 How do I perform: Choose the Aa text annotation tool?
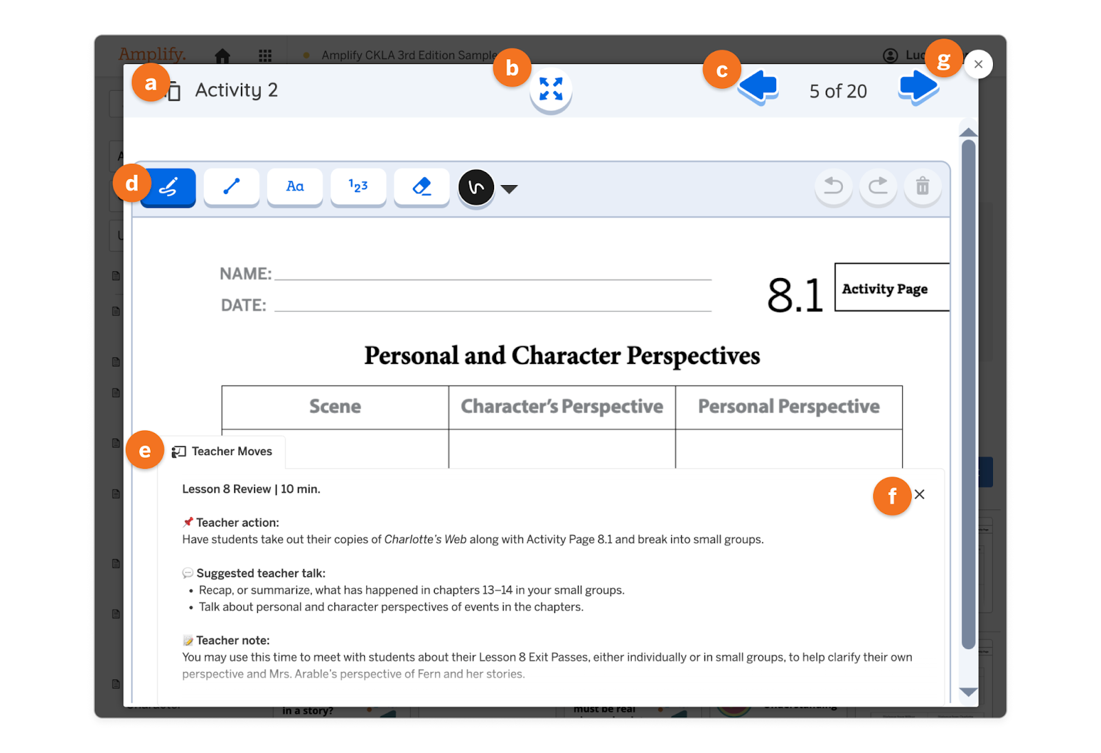(295, 187)
